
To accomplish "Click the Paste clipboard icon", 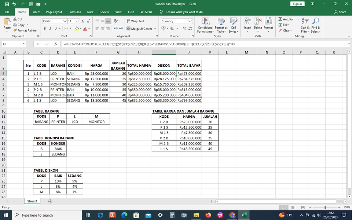I will point(7,22).
